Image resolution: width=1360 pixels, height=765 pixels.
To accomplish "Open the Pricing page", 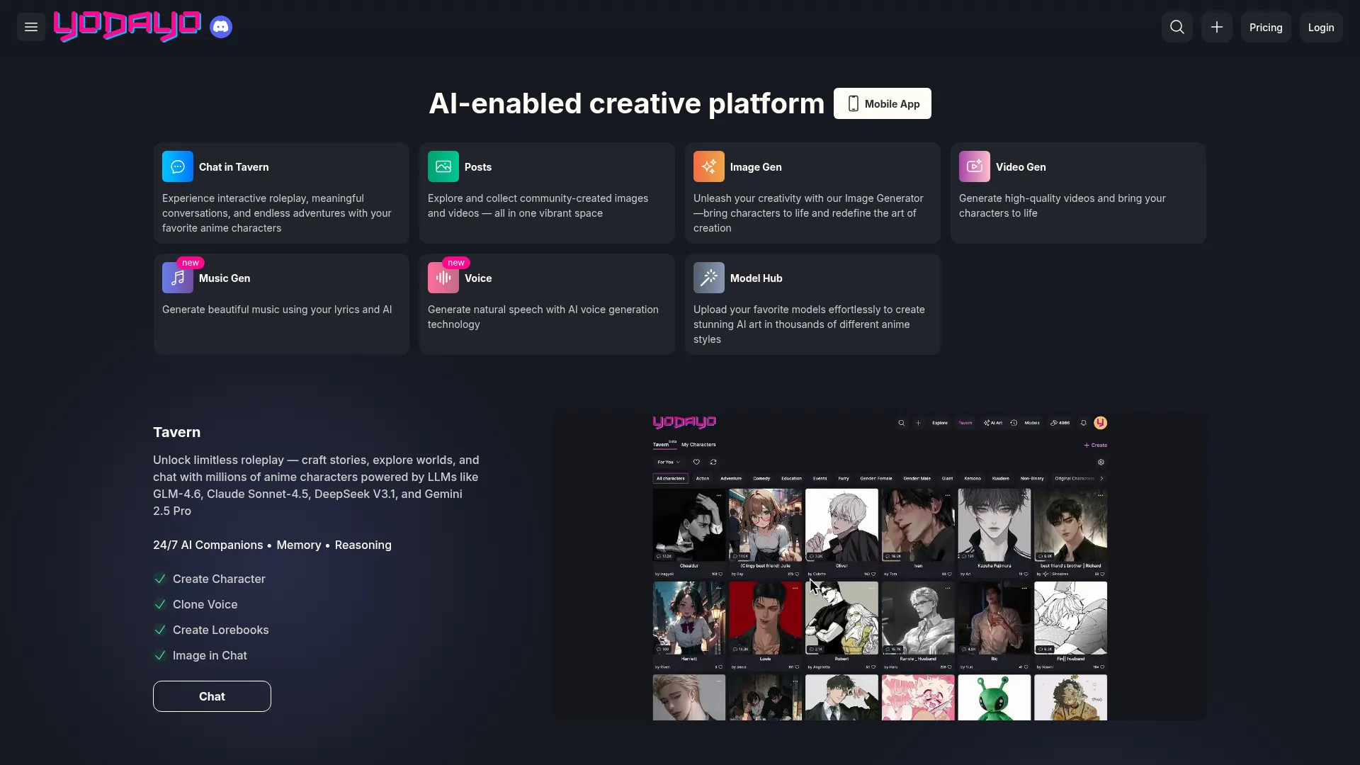I will click(1266, 27).
